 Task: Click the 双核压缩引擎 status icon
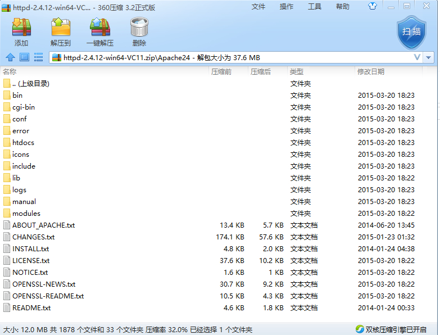coord(360,329)
